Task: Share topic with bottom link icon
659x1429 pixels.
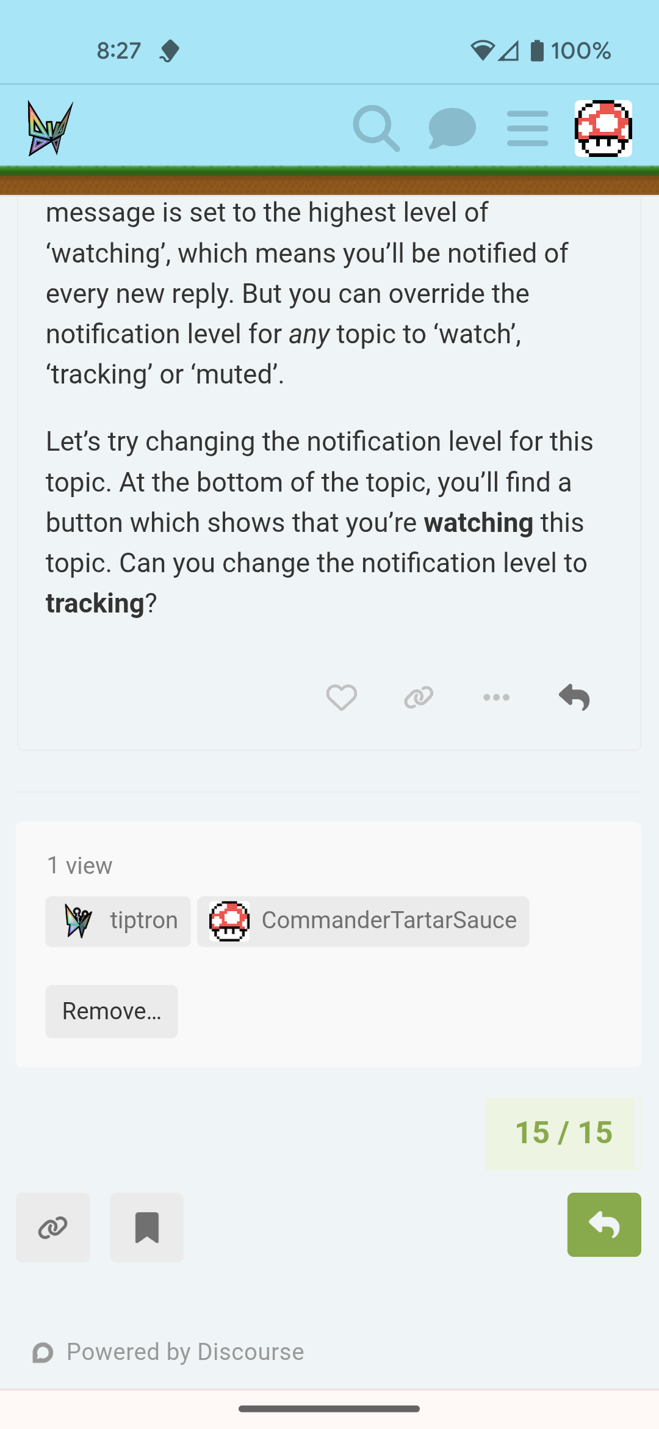Action: click(52, 1227)
